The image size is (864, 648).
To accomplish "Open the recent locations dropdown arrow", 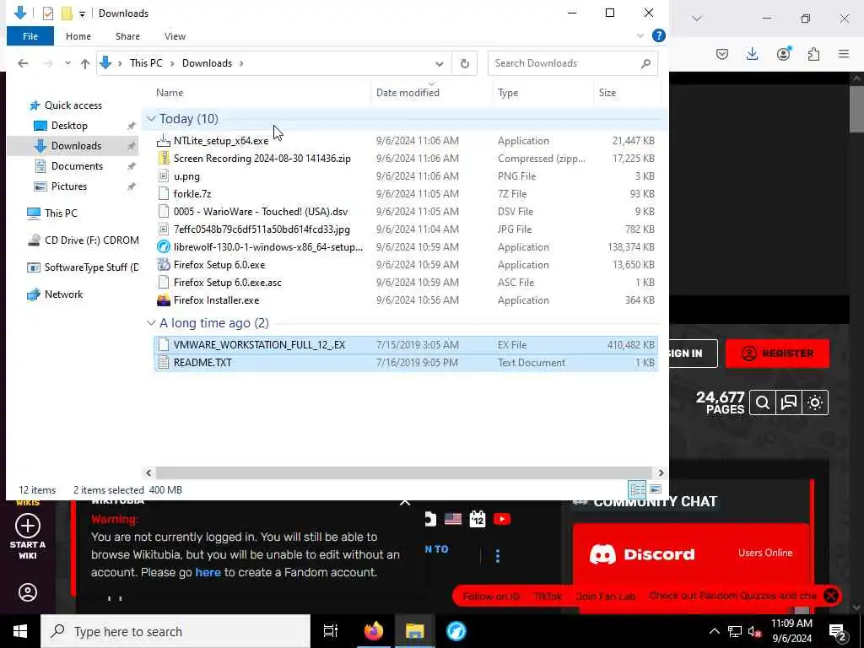I will point(67,63).
